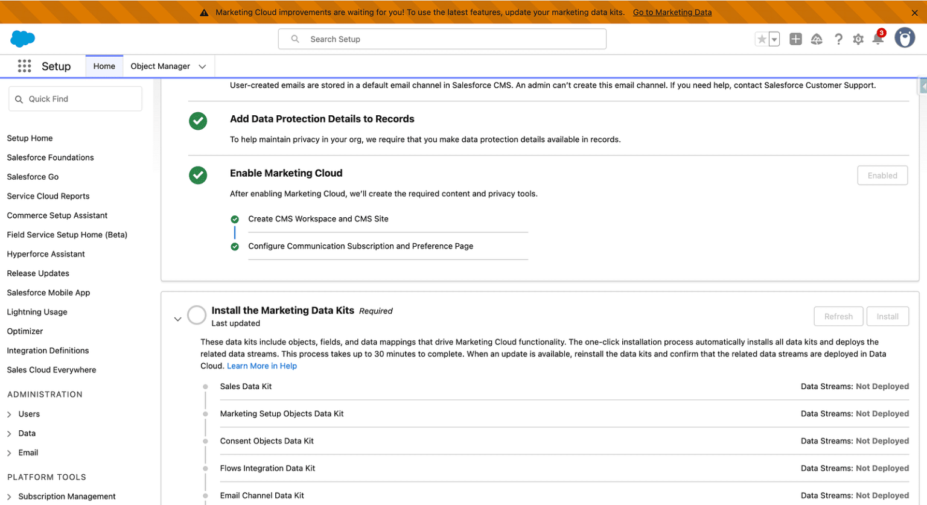Open Commerce Setup Assistant
This screenshot has height=505, width=927.
57,215
